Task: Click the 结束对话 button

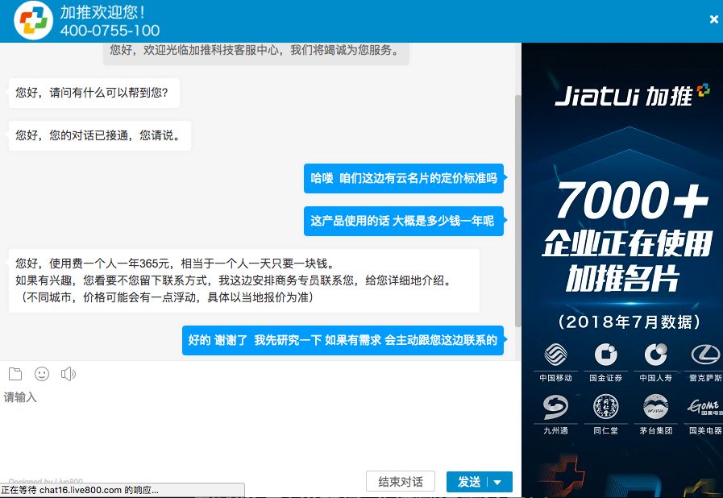Action: [x=400, y=482]
